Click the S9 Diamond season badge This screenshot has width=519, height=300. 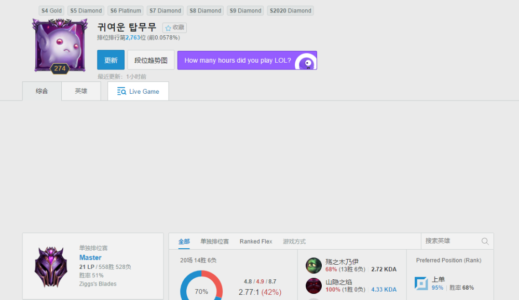(245, 10)
